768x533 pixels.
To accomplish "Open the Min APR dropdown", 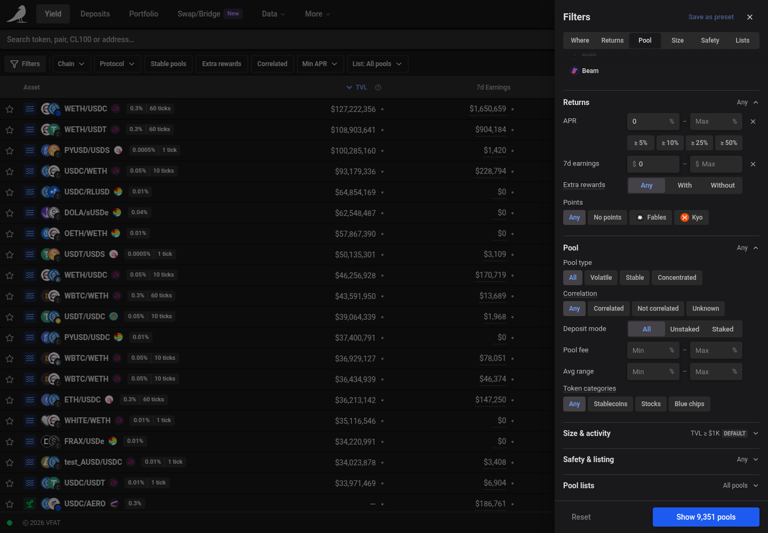I will tap(320, 64).
